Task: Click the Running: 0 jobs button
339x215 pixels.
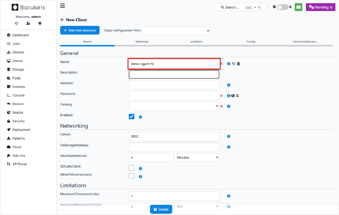Action: [x=320, y=7]
